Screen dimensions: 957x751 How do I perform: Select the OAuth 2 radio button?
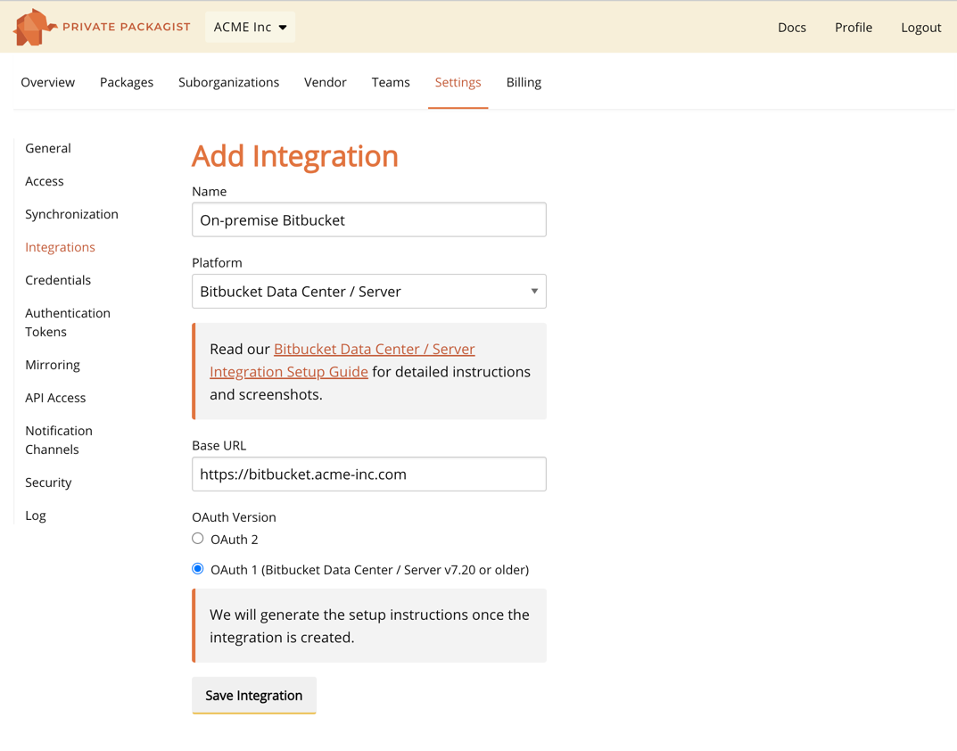(198, 539)
